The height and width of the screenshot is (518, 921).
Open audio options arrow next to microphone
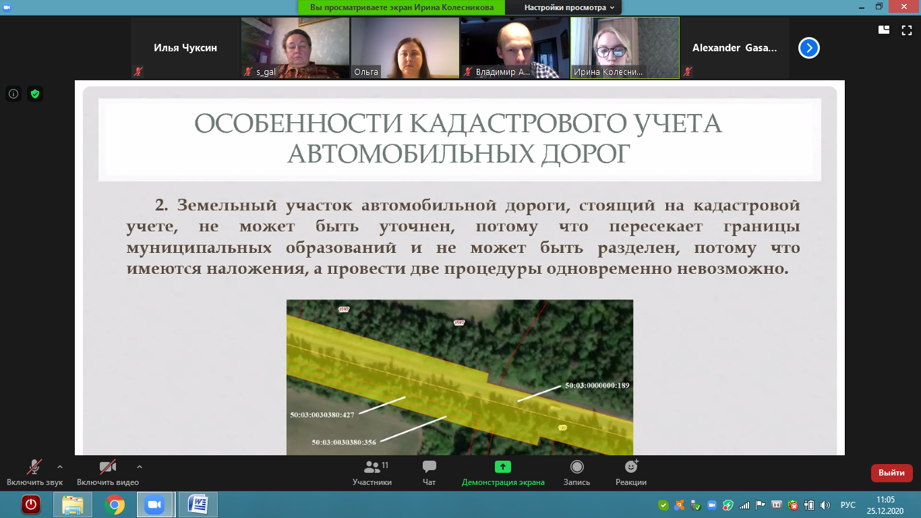click(x=60, y=467)
